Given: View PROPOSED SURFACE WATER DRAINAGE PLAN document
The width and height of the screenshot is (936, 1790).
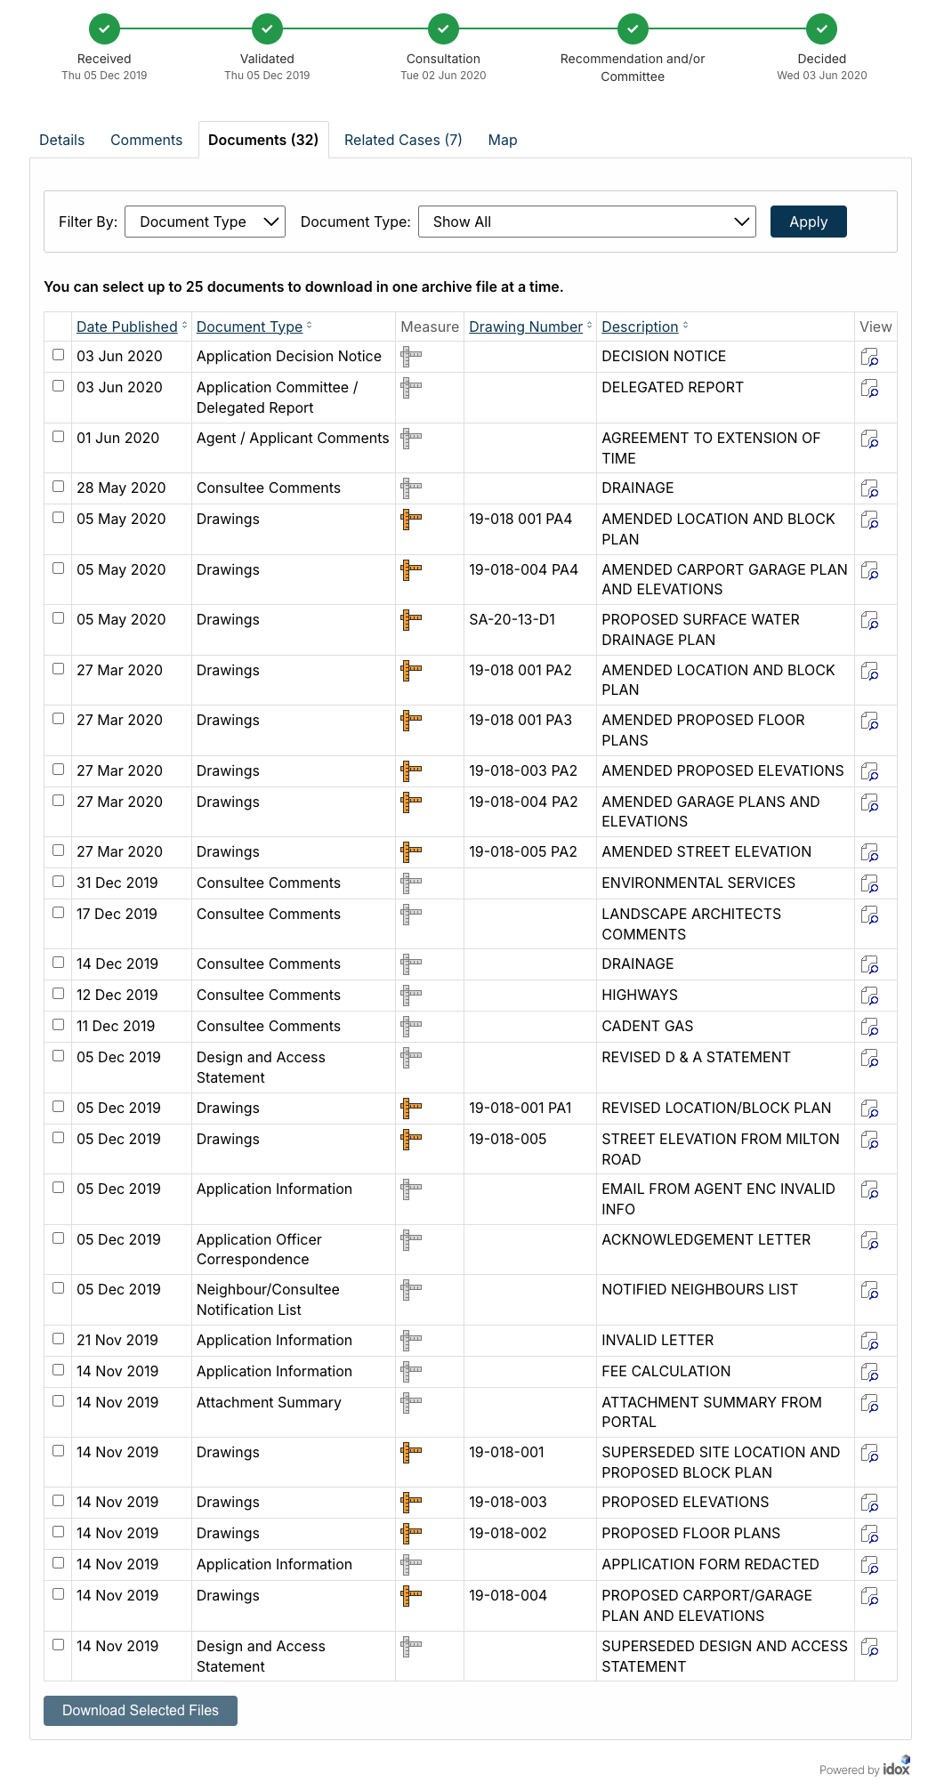Looking at the screenshot, I should [x=869, y=621].
